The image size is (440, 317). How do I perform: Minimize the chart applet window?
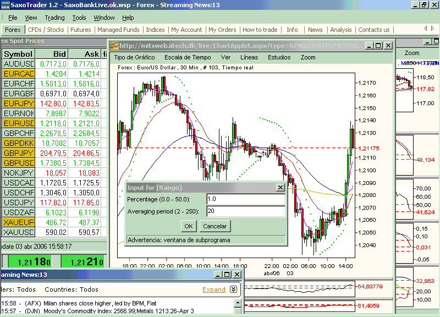tap(369, 45)
